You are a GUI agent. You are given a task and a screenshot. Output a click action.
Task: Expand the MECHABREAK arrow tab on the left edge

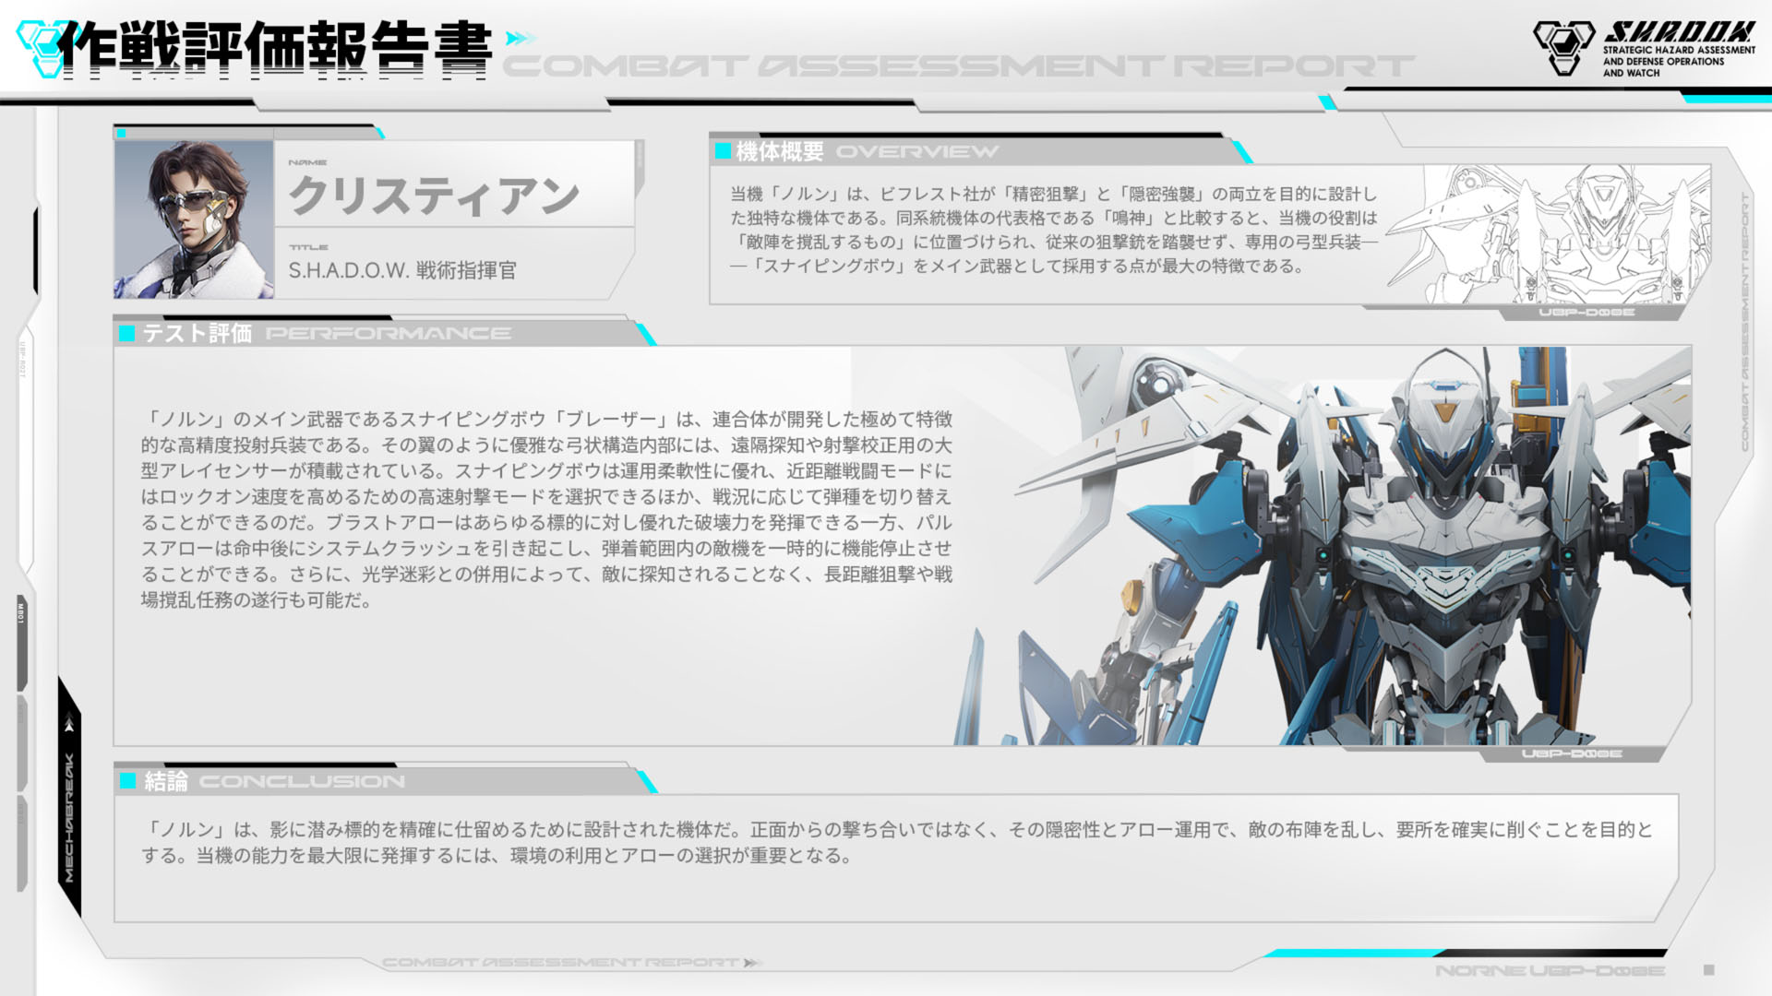coord(68,719)
